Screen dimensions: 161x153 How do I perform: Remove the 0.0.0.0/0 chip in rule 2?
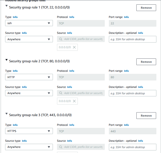click(74, 101)
